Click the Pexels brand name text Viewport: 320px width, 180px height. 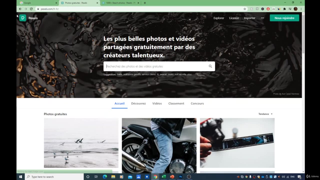tap(33, 18)
